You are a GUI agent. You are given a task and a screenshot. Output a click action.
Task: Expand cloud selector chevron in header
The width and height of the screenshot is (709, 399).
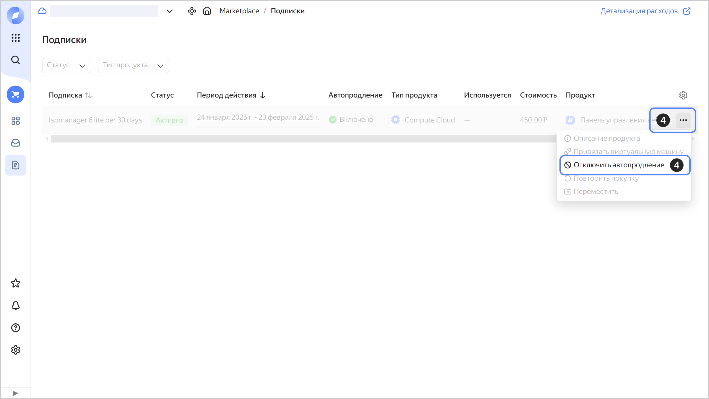(169, 11)
